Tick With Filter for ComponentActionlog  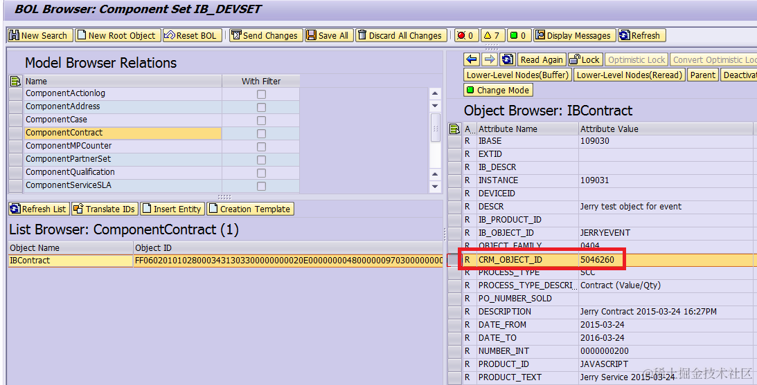pos(261,95)
